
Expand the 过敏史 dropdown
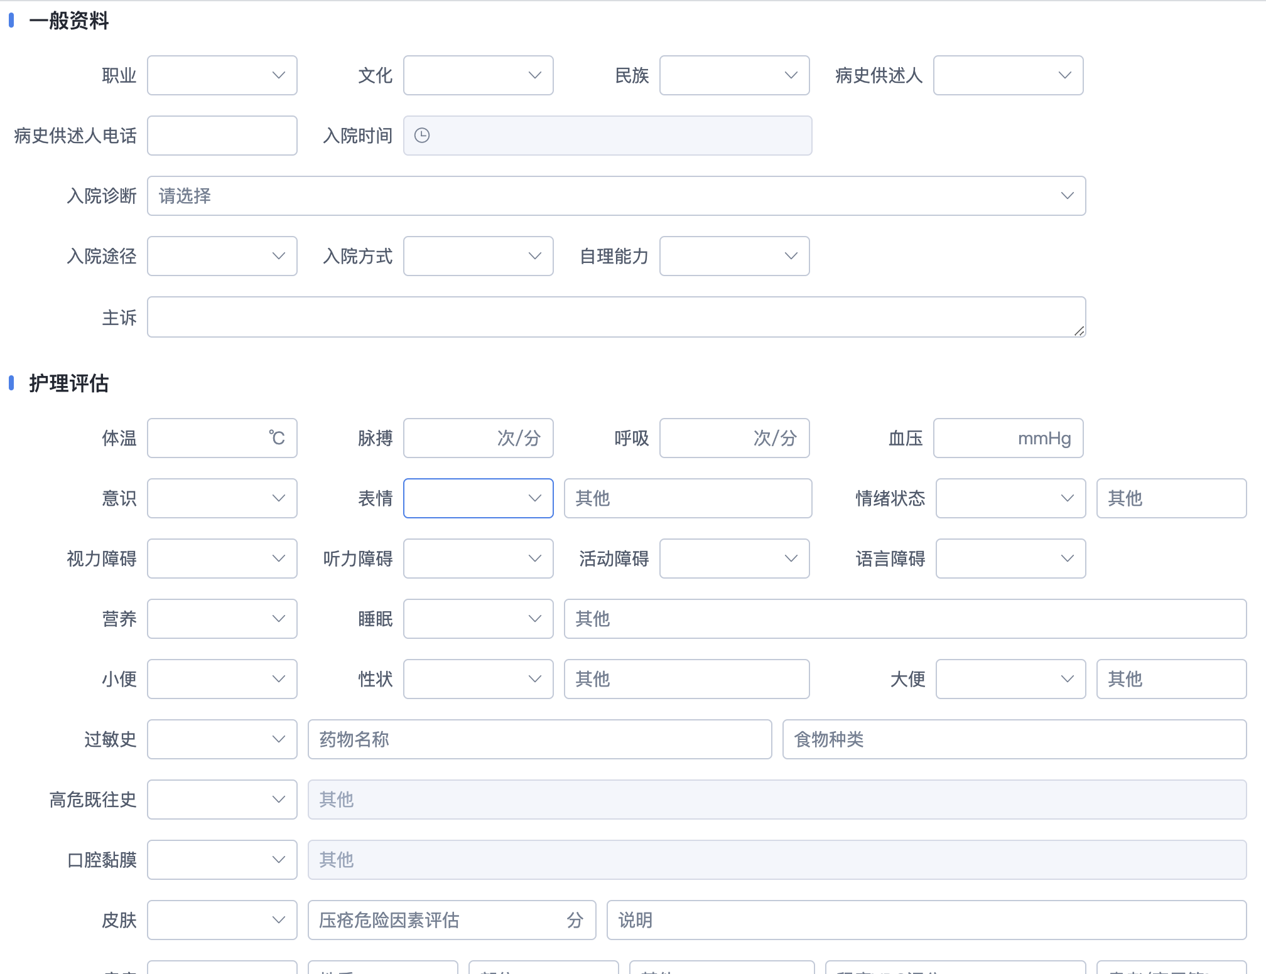[x=222, y=739]
